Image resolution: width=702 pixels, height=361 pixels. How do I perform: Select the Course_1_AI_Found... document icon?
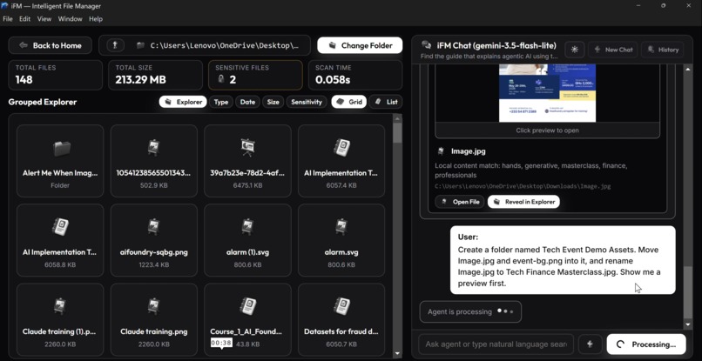(x=247, y=306)
